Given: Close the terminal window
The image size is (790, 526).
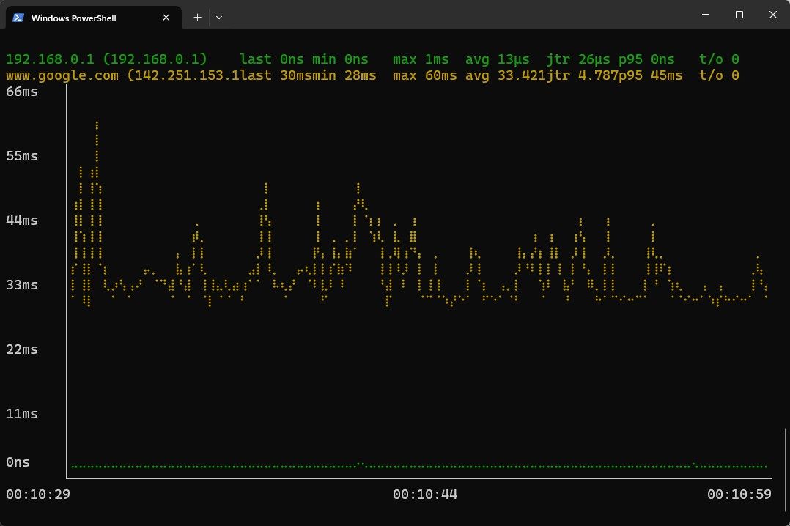Looking at the screenshot, I should coord(773,15).
